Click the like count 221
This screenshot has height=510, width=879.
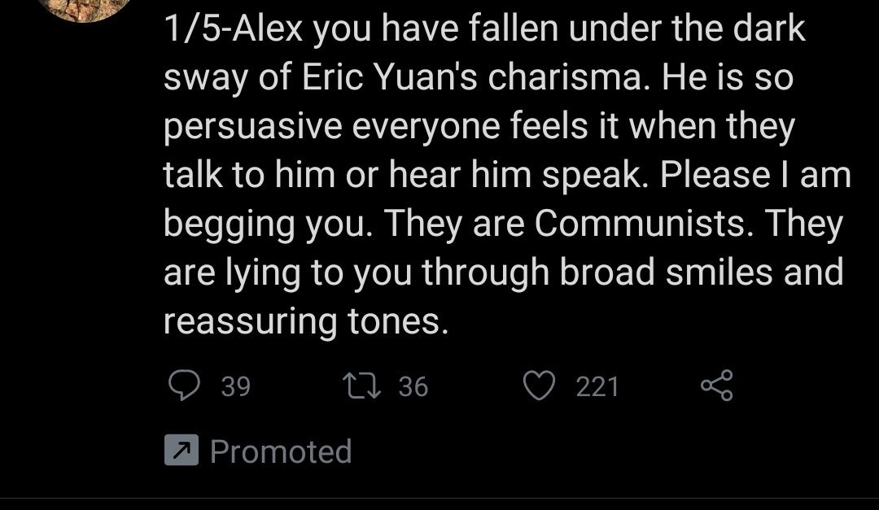(597, 386)
